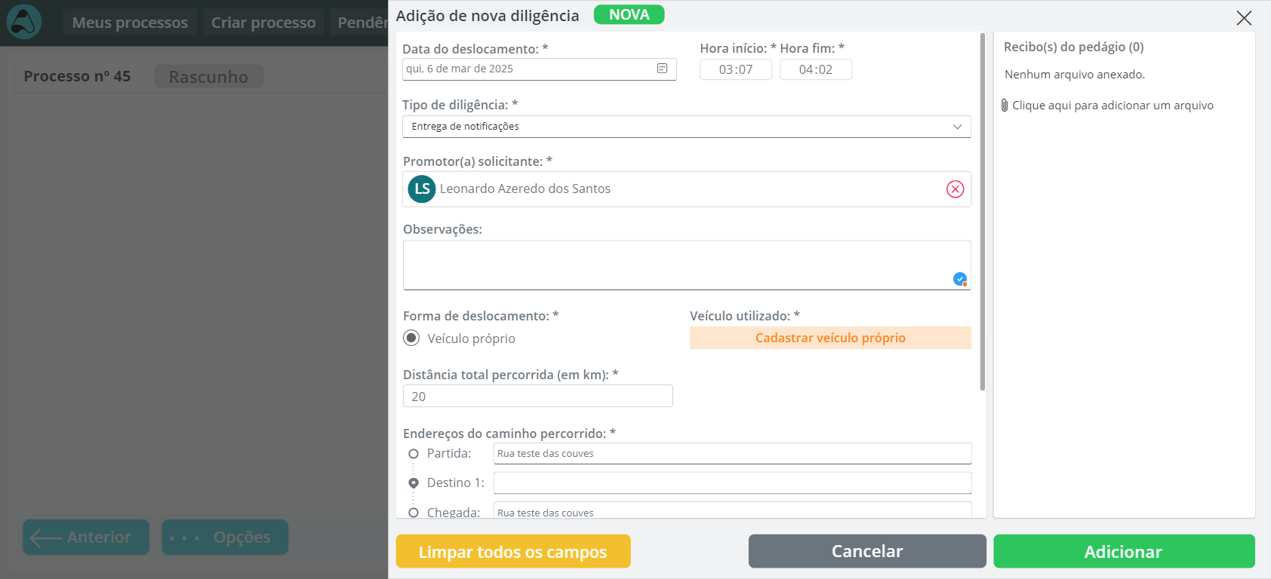The width and height of the screenshot is (1271, 579).
Task: Click the Hora início time field
Action: pos(736,69)
